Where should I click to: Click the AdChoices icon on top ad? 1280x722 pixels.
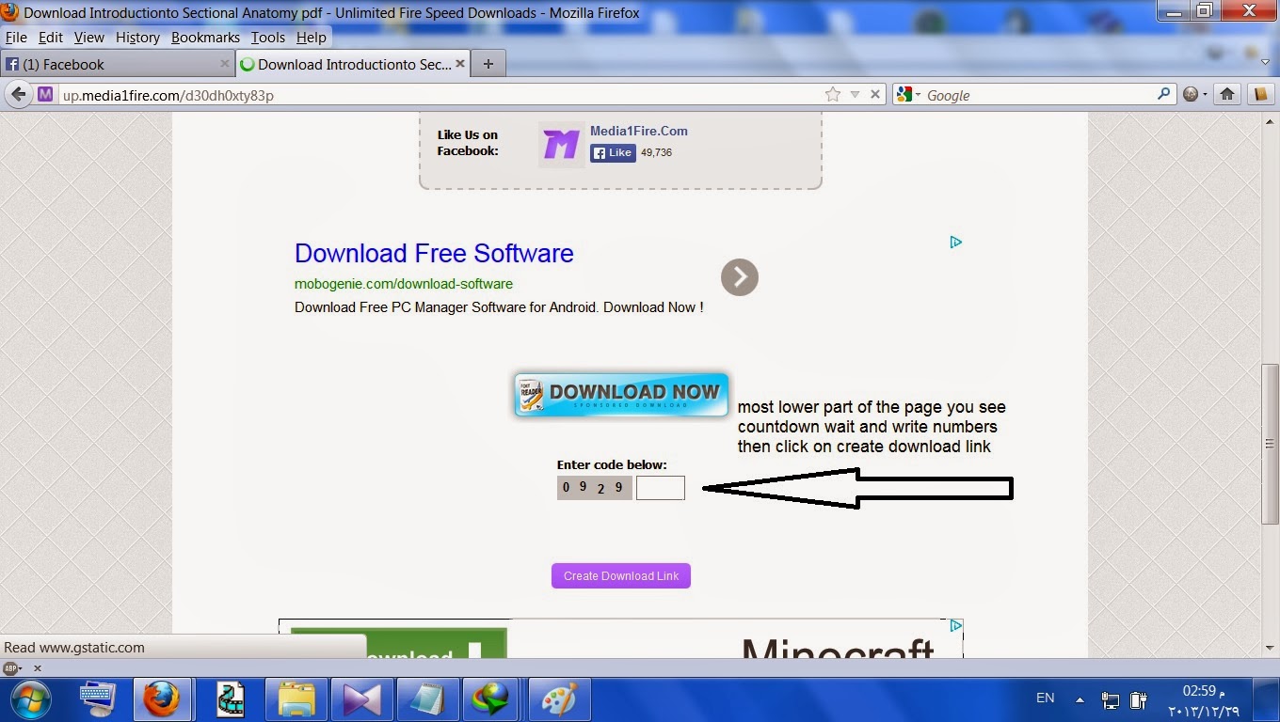955,243
